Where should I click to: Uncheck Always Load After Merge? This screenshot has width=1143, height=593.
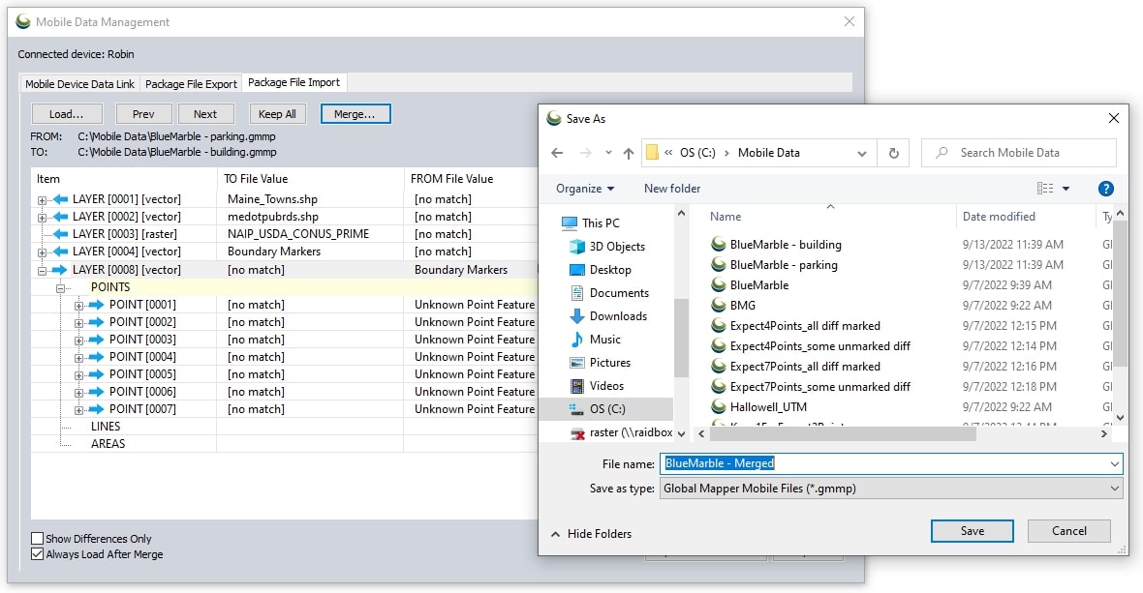point(38,555)
